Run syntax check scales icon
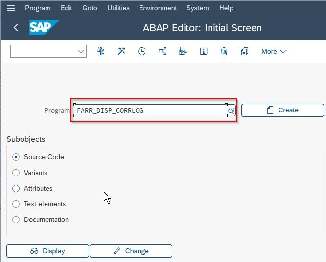 point(101,51)
